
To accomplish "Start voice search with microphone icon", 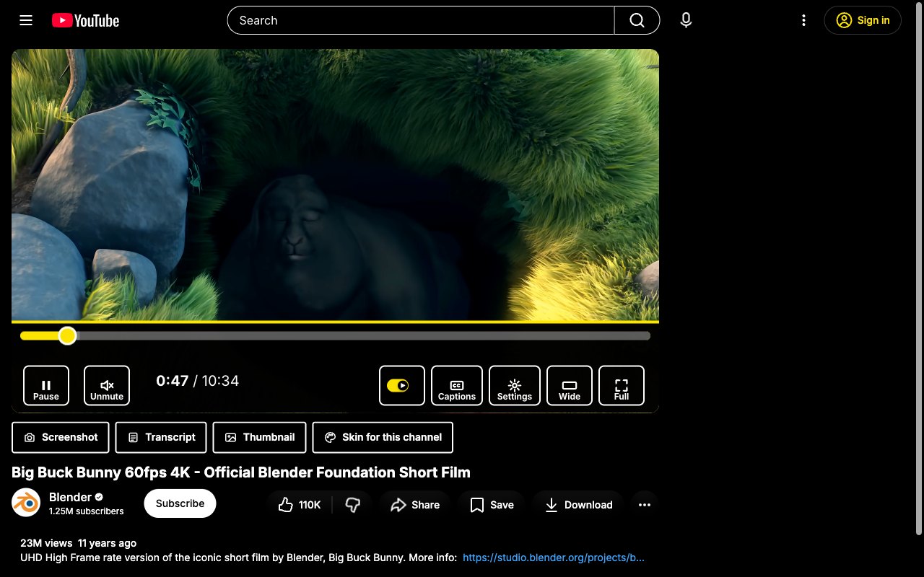I will coord(686,20).
